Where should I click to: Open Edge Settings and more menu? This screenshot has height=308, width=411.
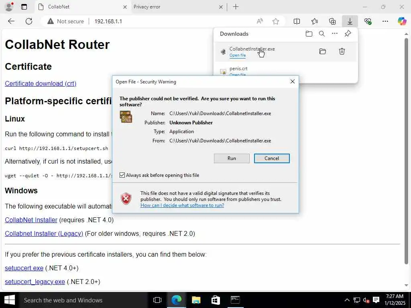[385, 21]
